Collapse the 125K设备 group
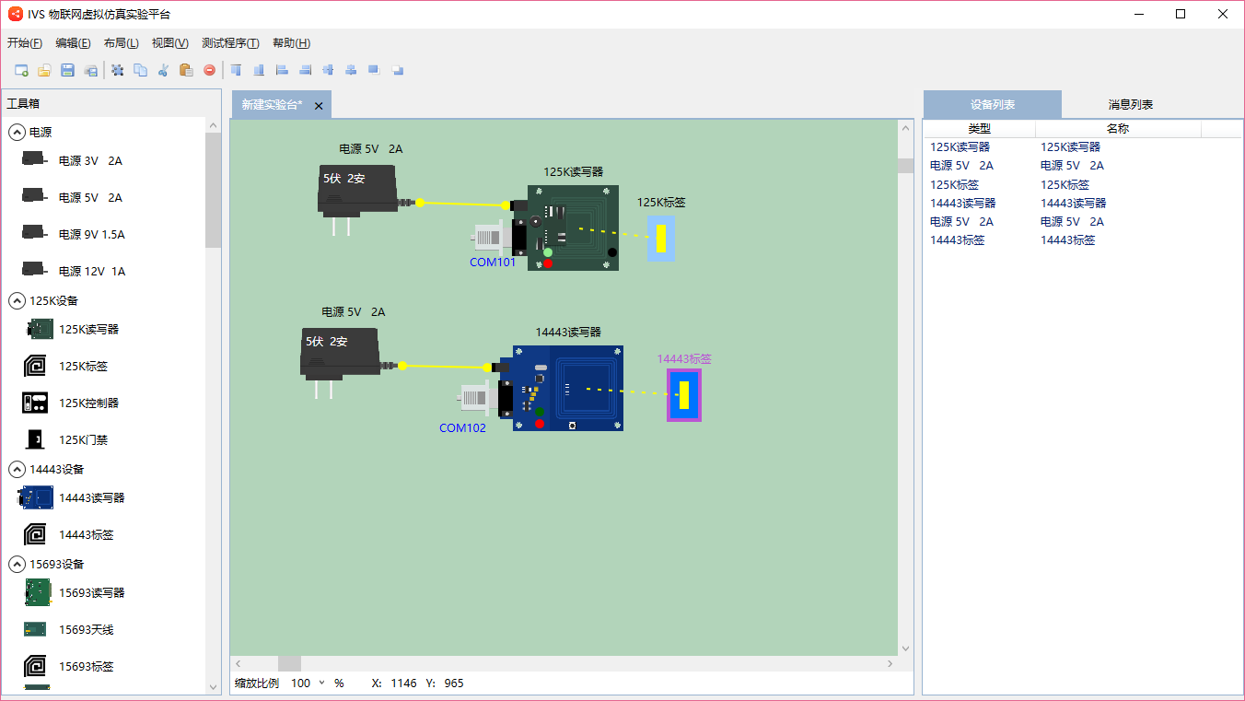 click(x=17, y=300)
